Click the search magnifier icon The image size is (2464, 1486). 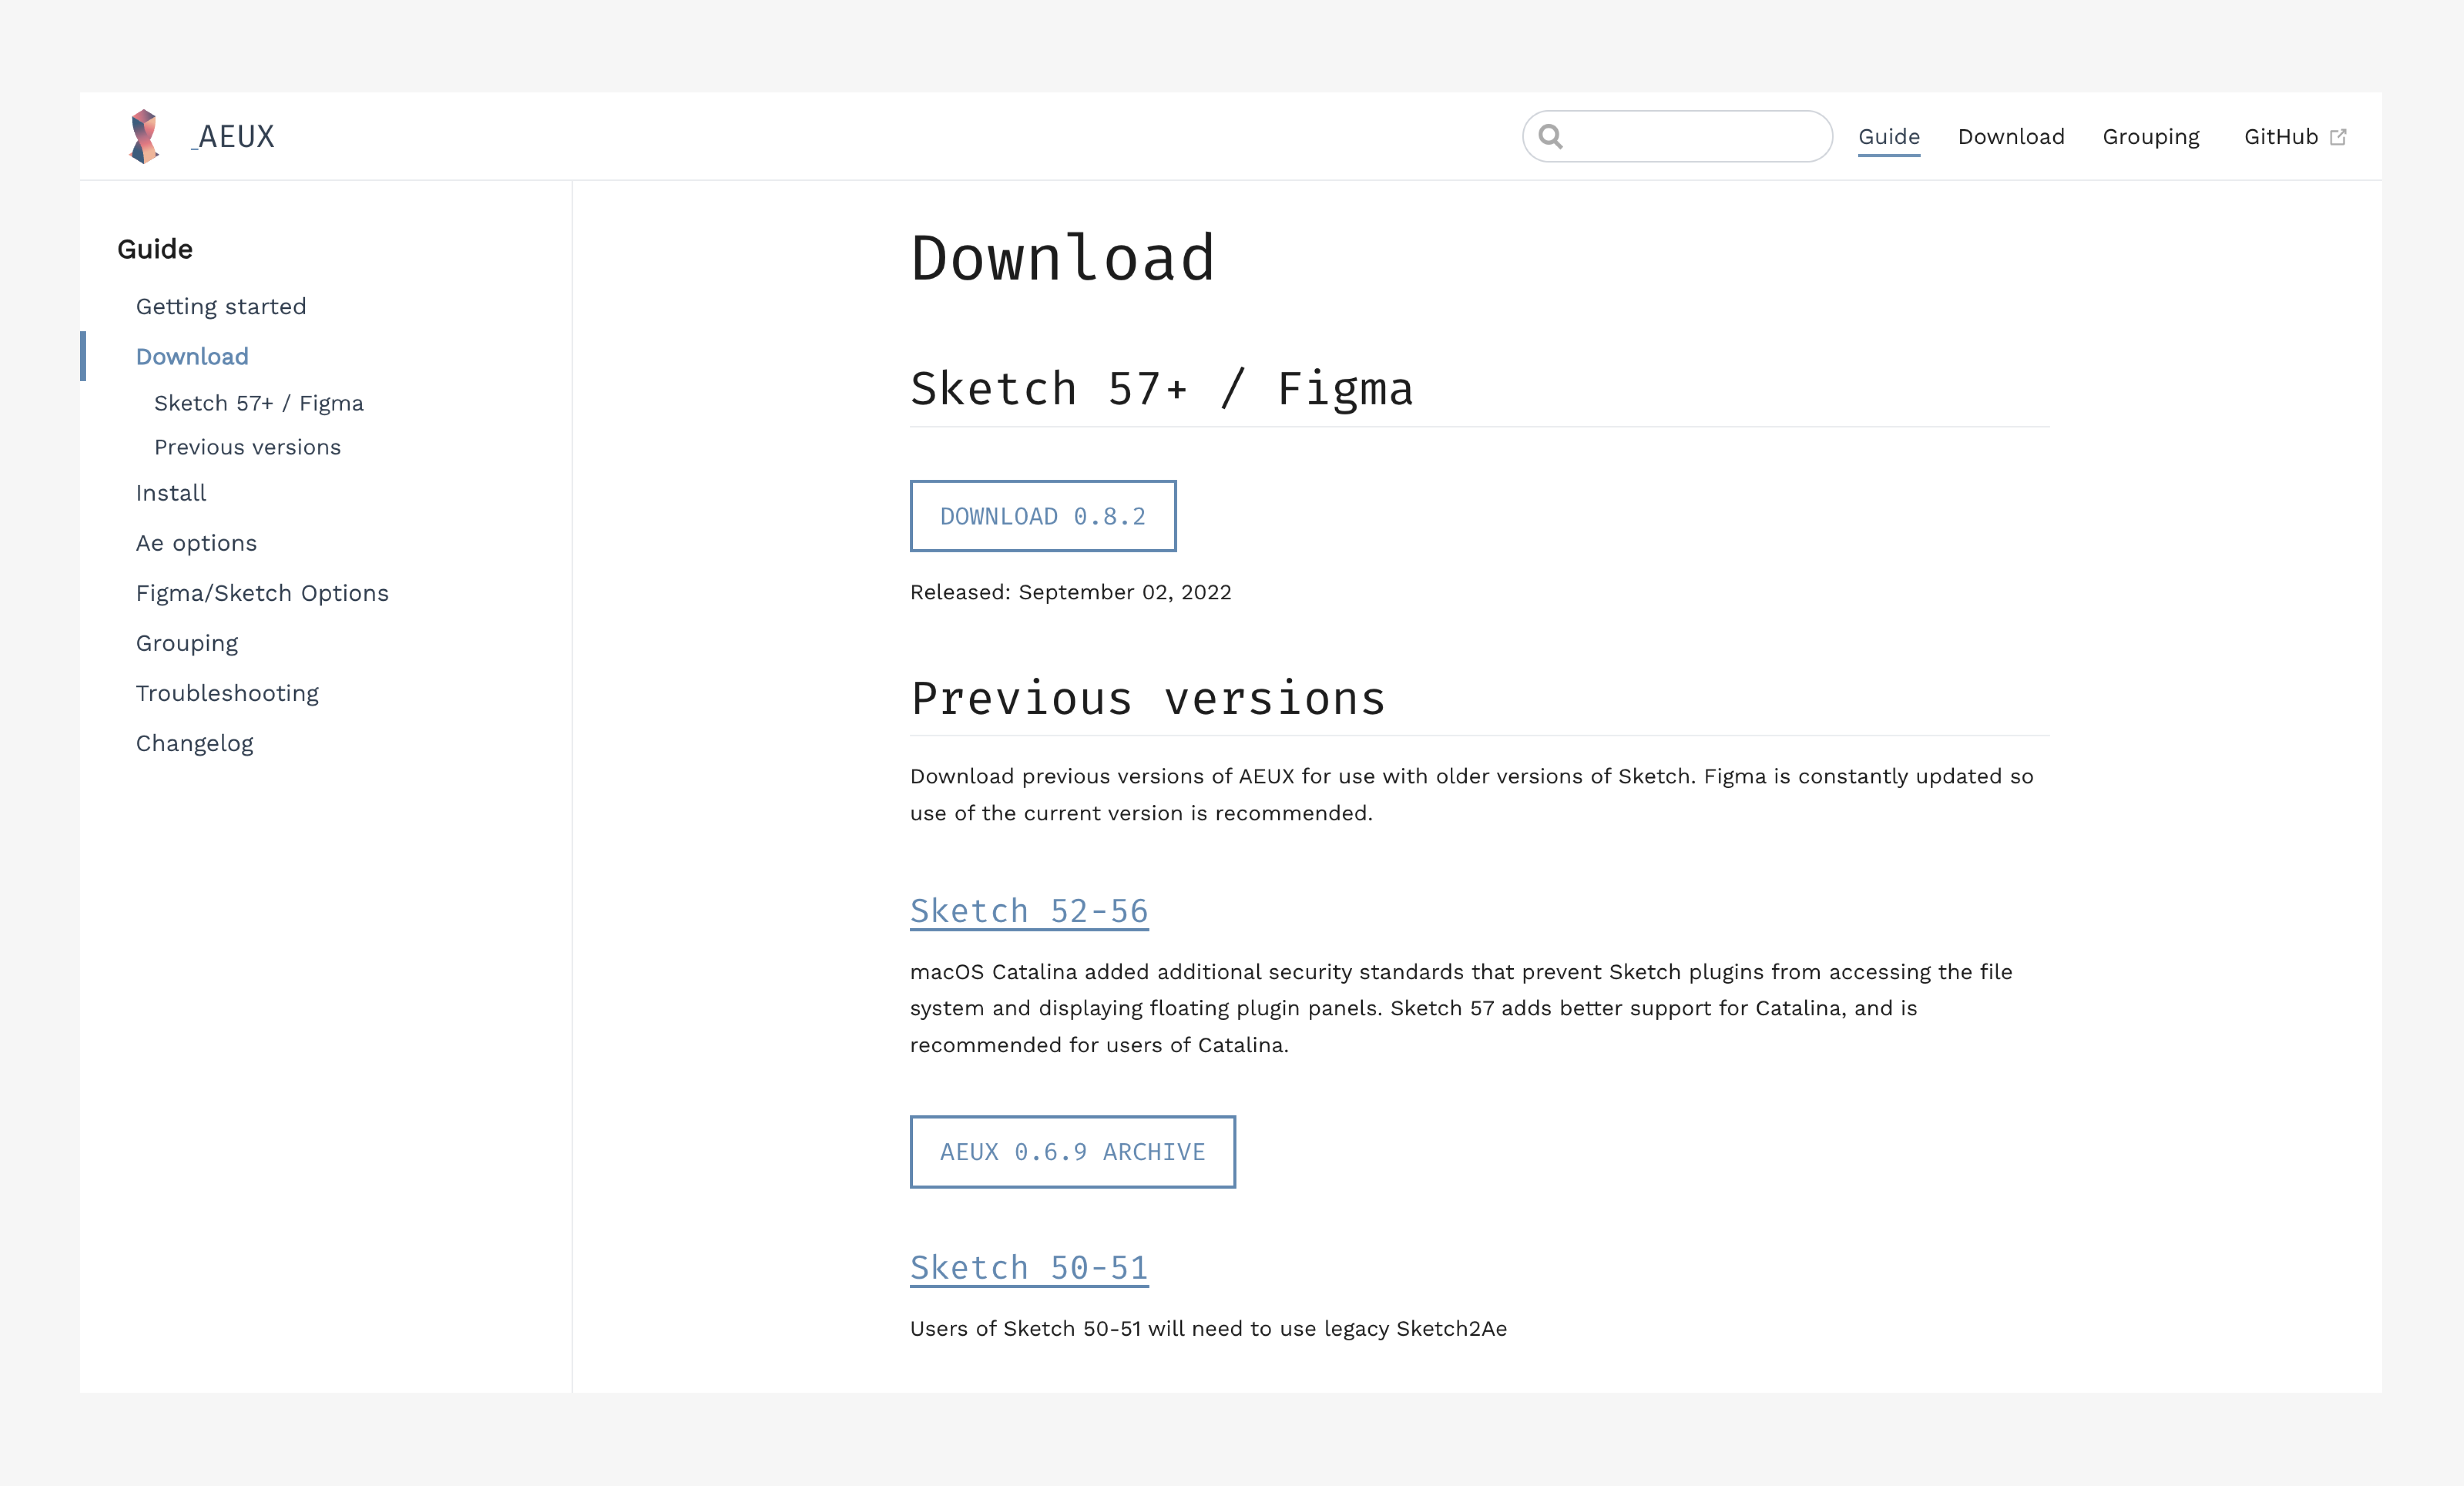[1550, 136]
